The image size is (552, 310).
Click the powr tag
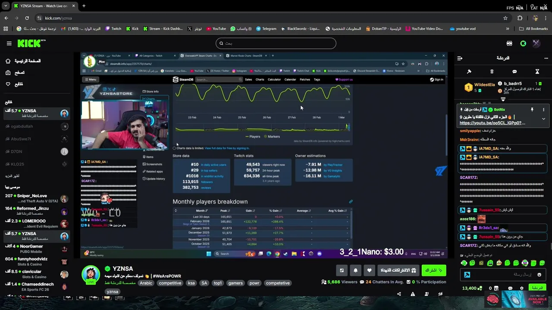254,283
